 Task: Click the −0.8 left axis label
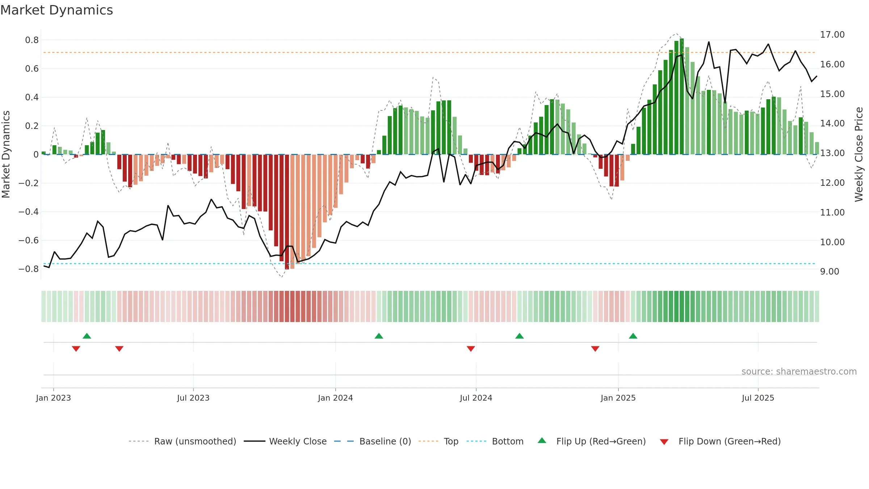click(x=29, y=269)
